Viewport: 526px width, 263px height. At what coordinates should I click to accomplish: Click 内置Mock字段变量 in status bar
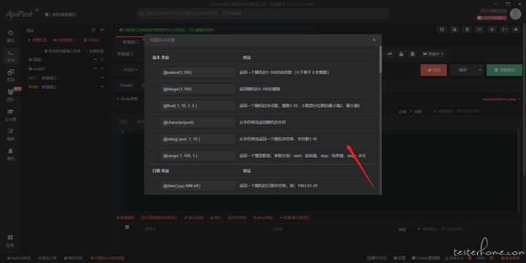(107, 259)
